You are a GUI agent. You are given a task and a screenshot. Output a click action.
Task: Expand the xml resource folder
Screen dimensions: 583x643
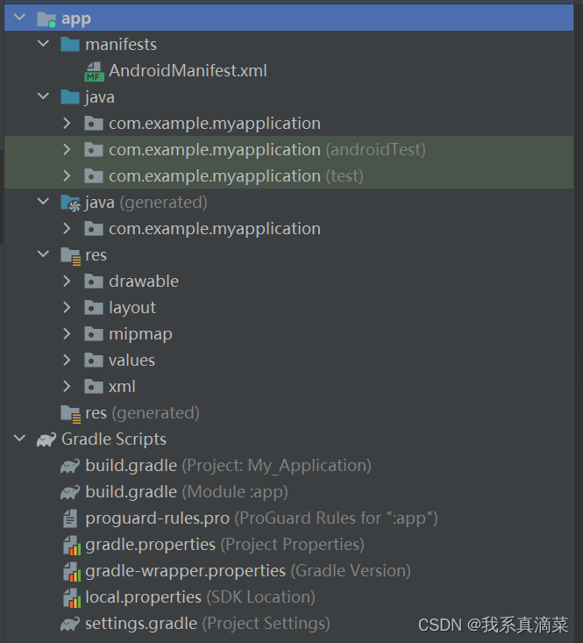[x=67, y=386]
